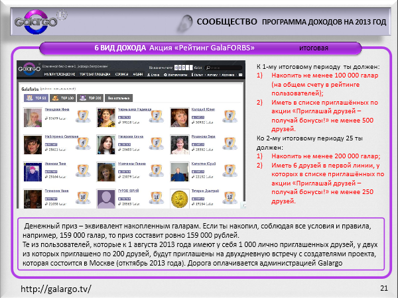
Task: Open the gold coin avatar at rank 12
Action: (180, 199)
